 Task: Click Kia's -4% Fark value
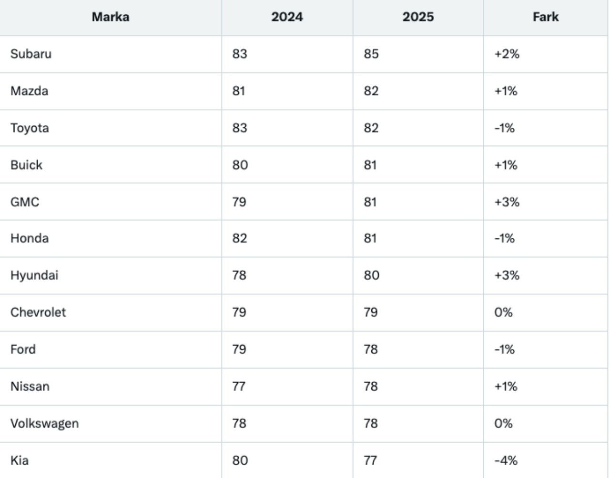(x=506, y=460)
